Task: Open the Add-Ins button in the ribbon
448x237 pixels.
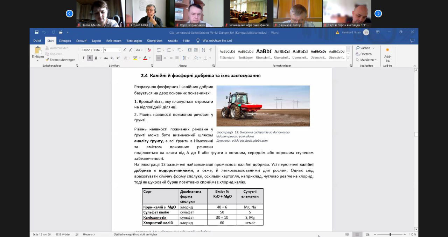Action: click(387, 55)
